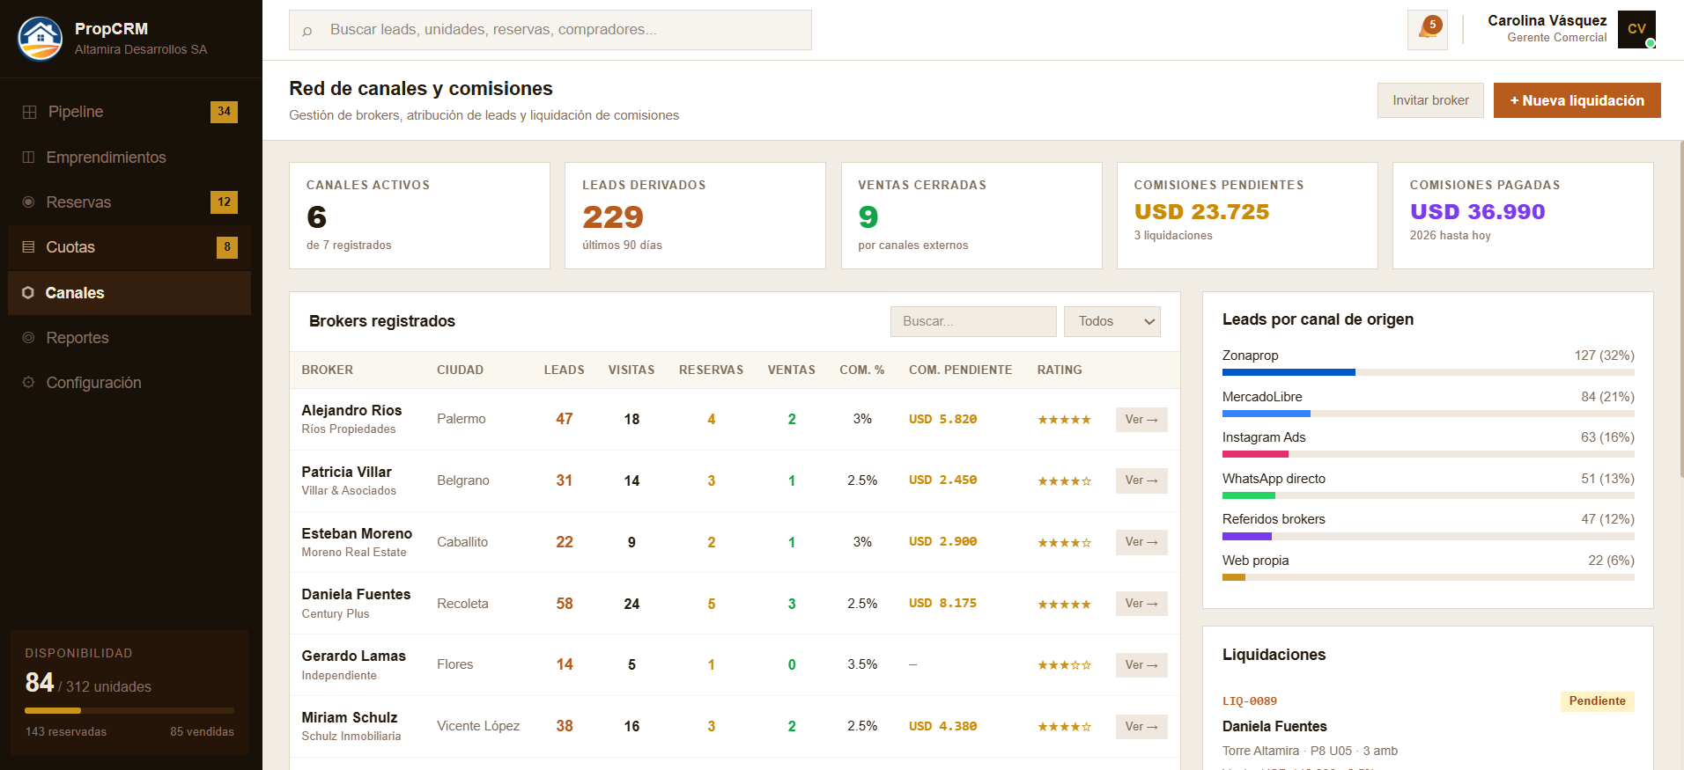Click the Emprendimientos sidebar icon

click(29, 158)
